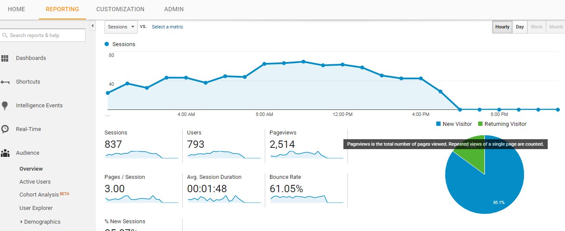Screen dimensions: 565x231
Task: Open the Active Users report
Action: point(35,182)
